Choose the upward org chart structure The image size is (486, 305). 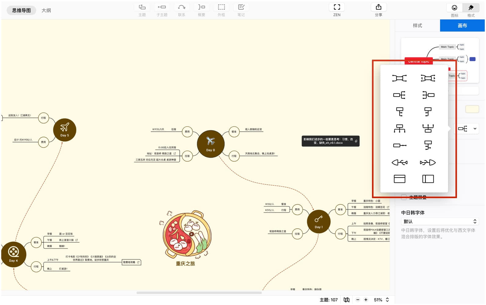click(428, 129)
